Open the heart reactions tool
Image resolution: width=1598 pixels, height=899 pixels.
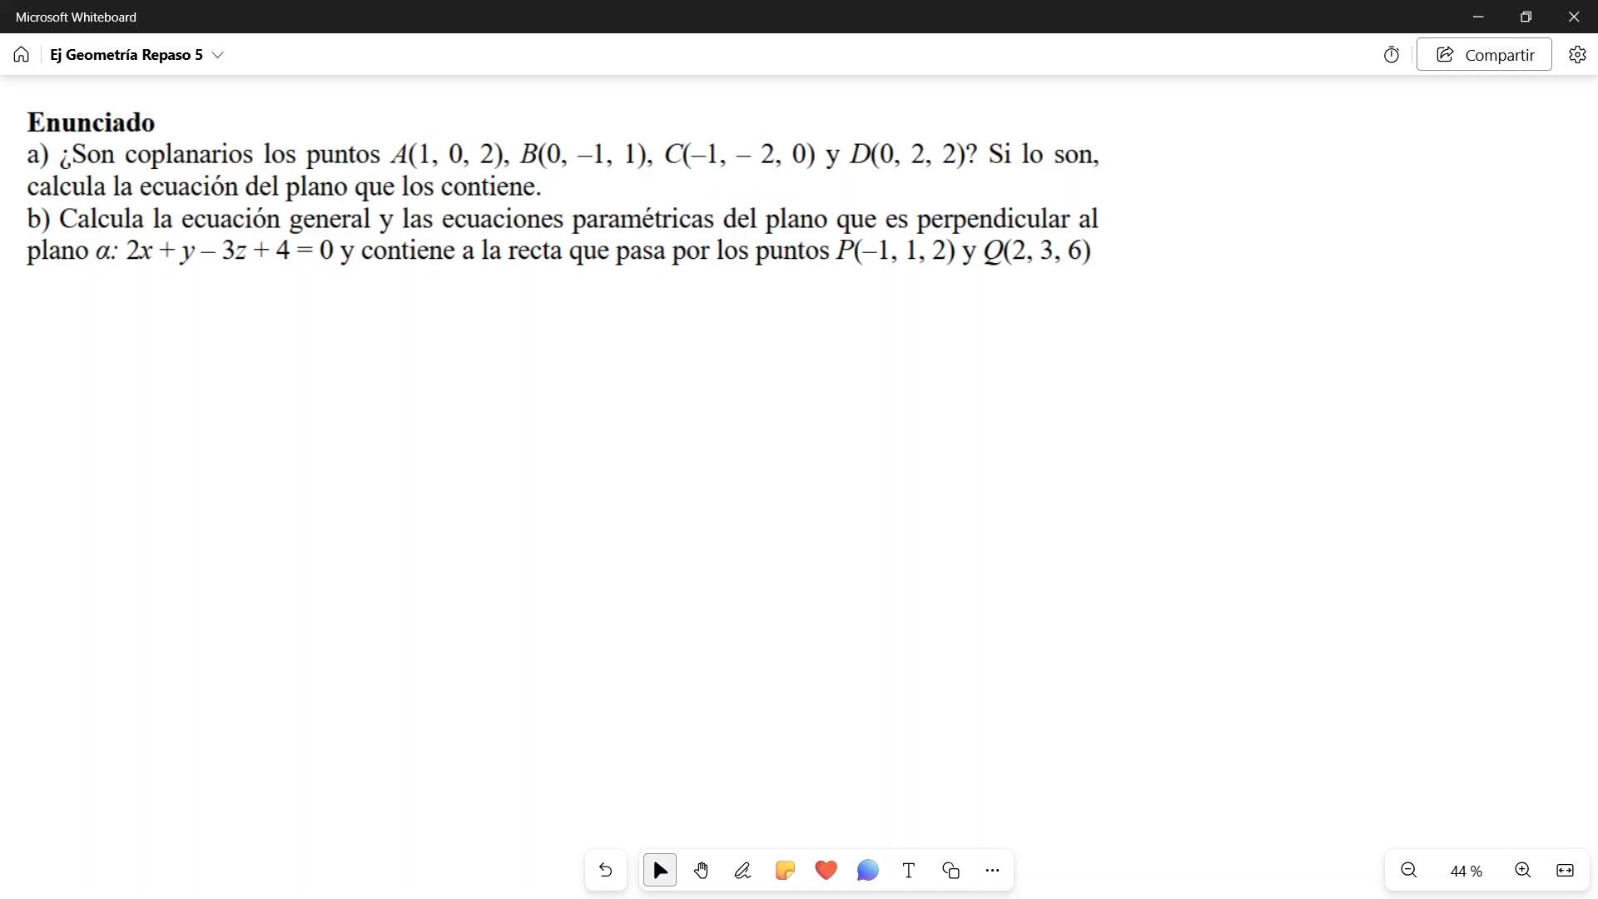826,871
